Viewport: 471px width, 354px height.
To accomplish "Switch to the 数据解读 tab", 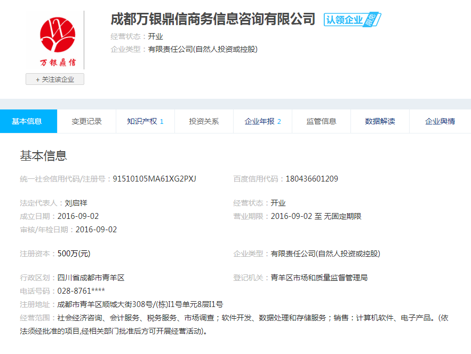I will [380, 121].
